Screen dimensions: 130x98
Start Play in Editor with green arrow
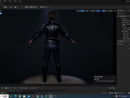26,7
